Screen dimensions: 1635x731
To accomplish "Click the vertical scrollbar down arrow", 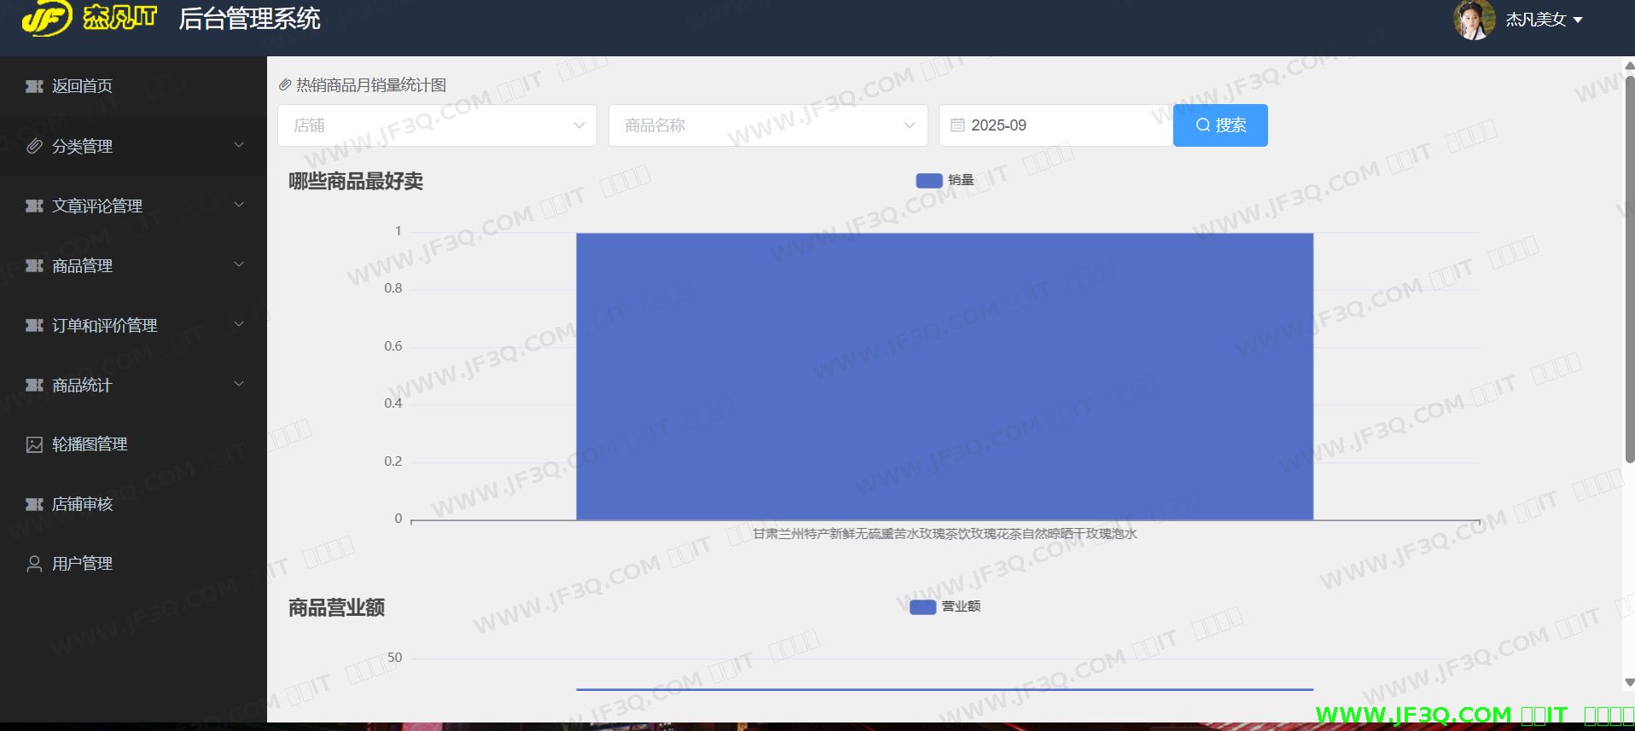I will [x=1629, y=682].
